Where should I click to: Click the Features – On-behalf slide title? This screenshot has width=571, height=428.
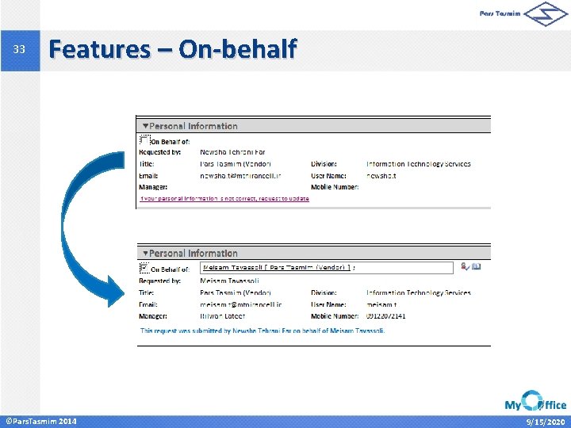pyautogui.click(x=173, y=49)
